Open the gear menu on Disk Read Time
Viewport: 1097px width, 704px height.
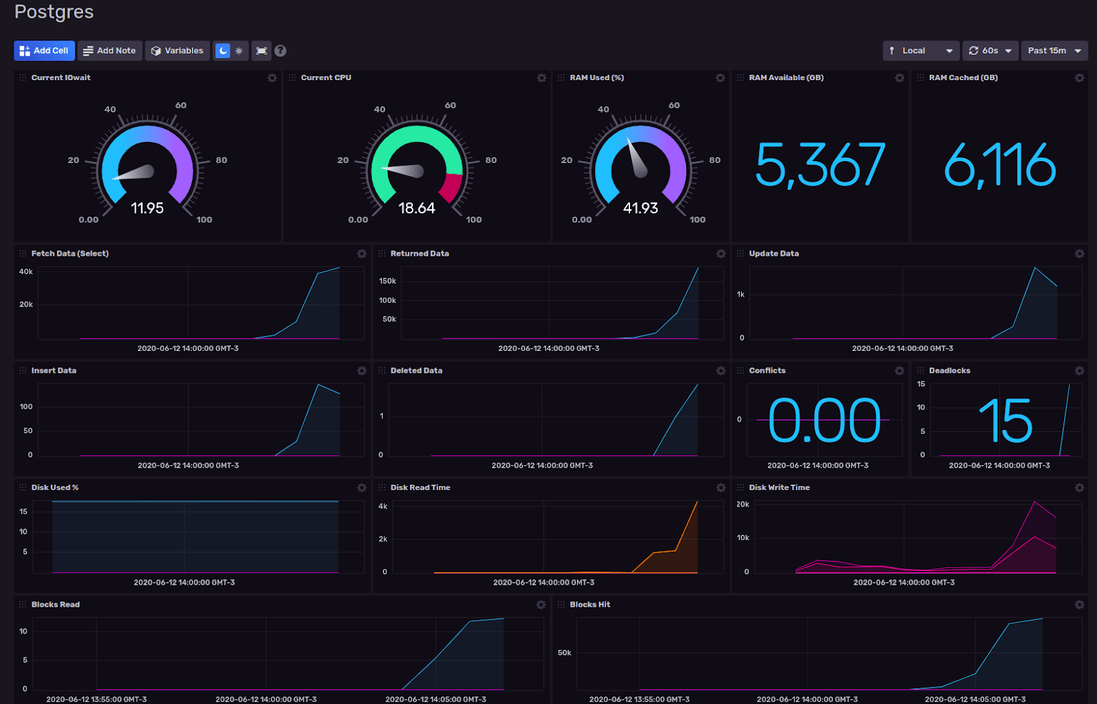[x=720, y=487]
